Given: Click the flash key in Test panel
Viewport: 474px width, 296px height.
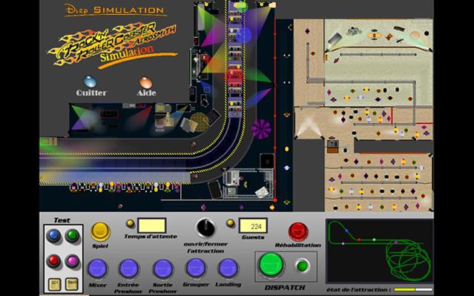Looking at the screenshot, I should coord(72,283).
